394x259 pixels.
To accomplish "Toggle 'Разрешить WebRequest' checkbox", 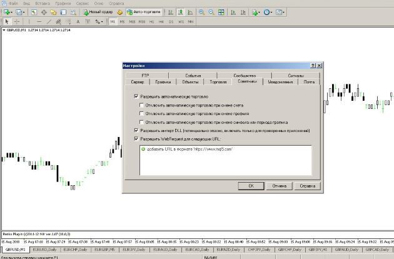I will 136,139.
